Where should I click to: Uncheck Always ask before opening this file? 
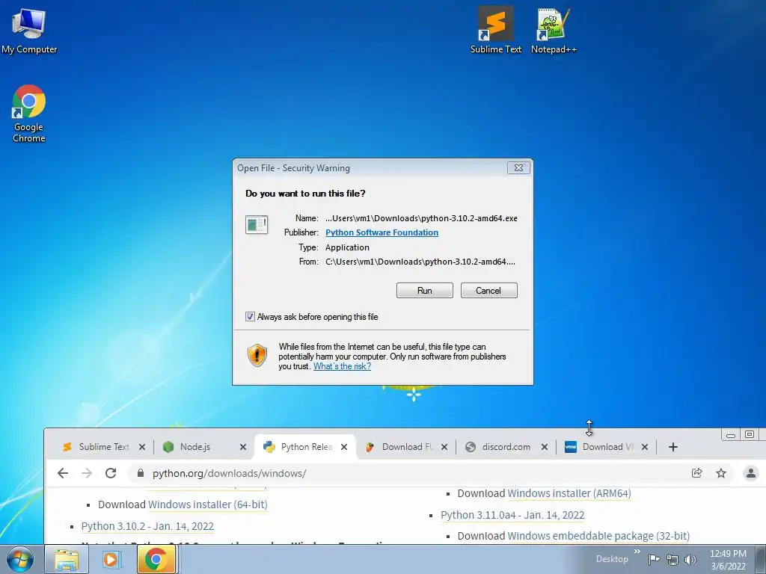coord(250,317)
